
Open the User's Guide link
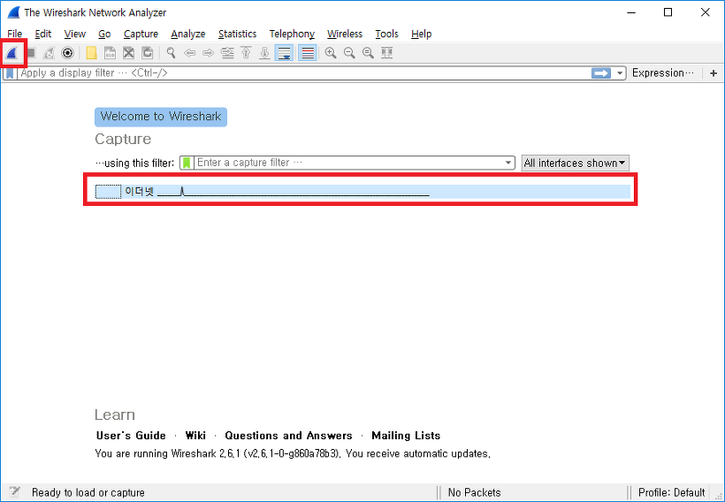click(131, 436)
